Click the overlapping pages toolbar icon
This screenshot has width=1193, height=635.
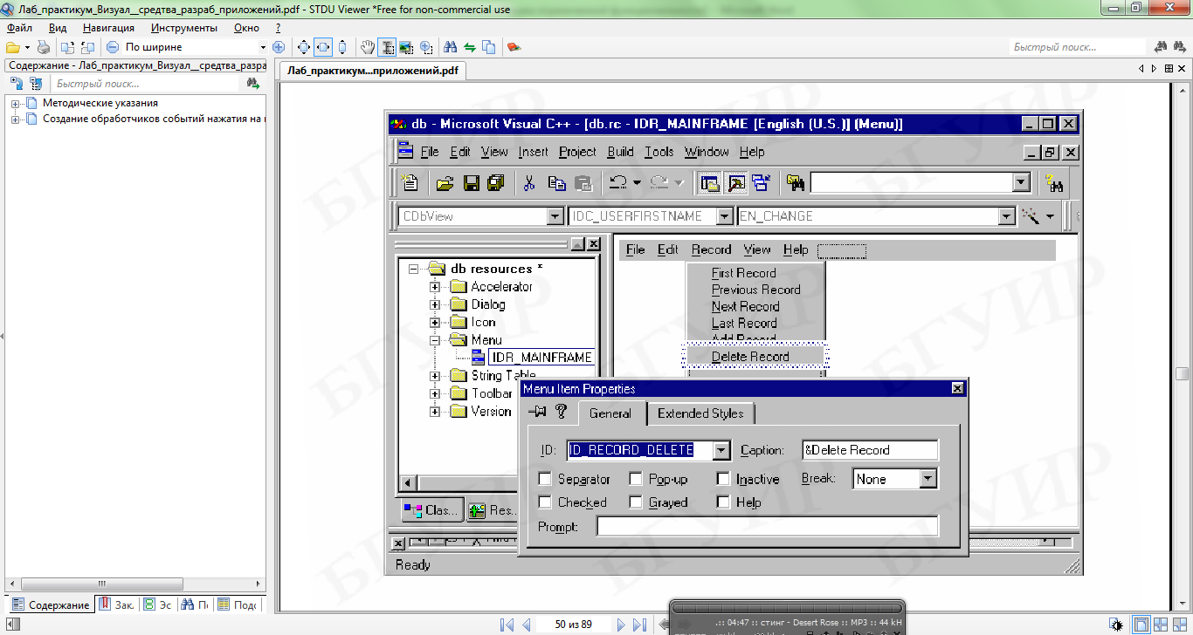489,47
